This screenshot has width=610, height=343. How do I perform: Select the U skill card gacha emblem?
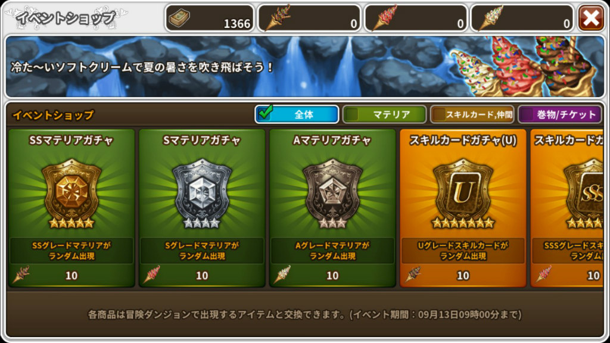(463, 193)
